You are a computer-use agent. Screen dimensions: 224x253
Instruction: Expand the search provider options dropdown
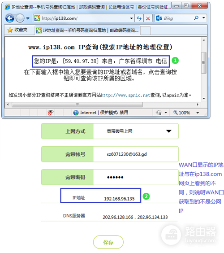[204, 18]
